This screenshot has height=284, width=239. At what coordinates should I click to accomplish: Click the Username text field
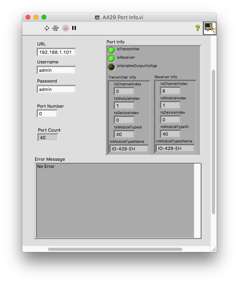click(x=56, y=70)
